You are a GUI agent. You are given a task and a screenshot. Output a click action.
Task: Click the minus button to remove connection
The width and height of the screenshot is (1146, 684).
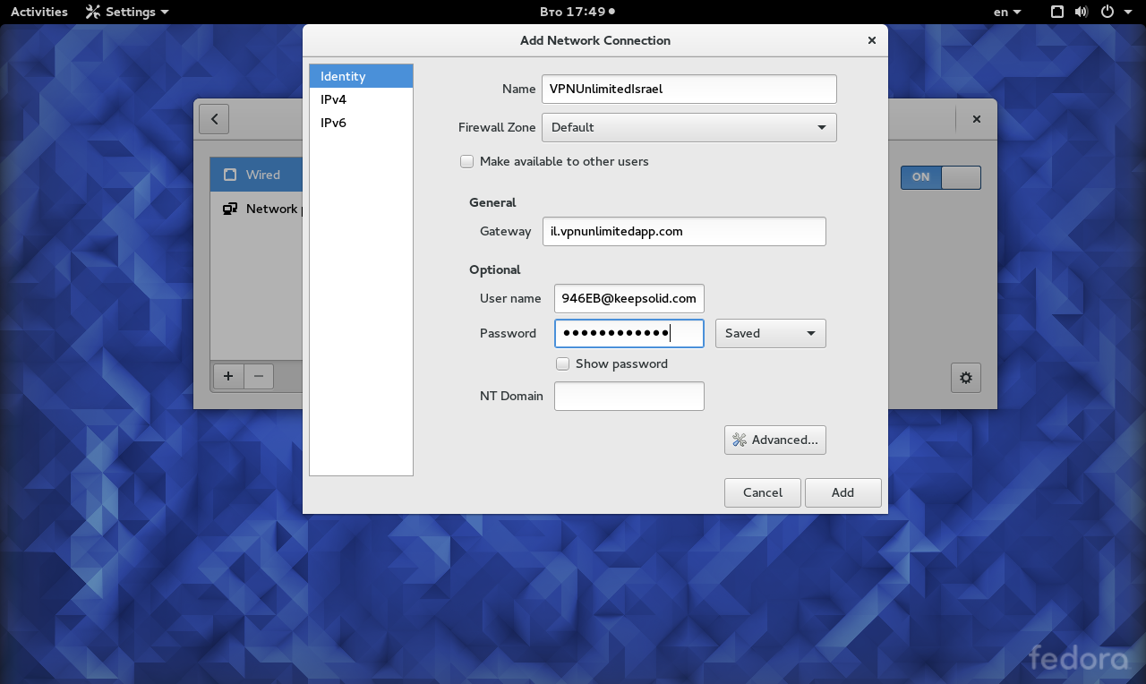click(259, 376)
